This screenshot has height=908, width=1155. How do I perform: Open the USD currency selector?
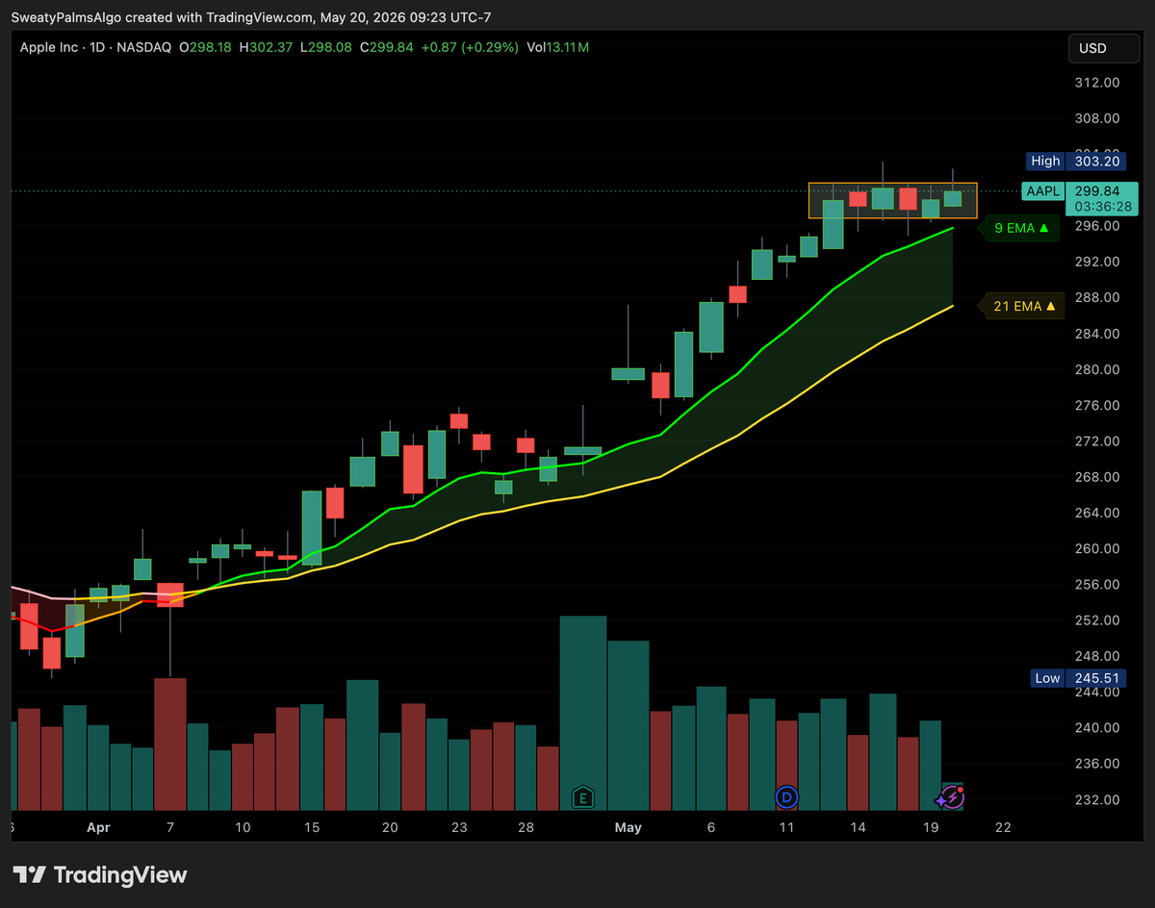1103,48
